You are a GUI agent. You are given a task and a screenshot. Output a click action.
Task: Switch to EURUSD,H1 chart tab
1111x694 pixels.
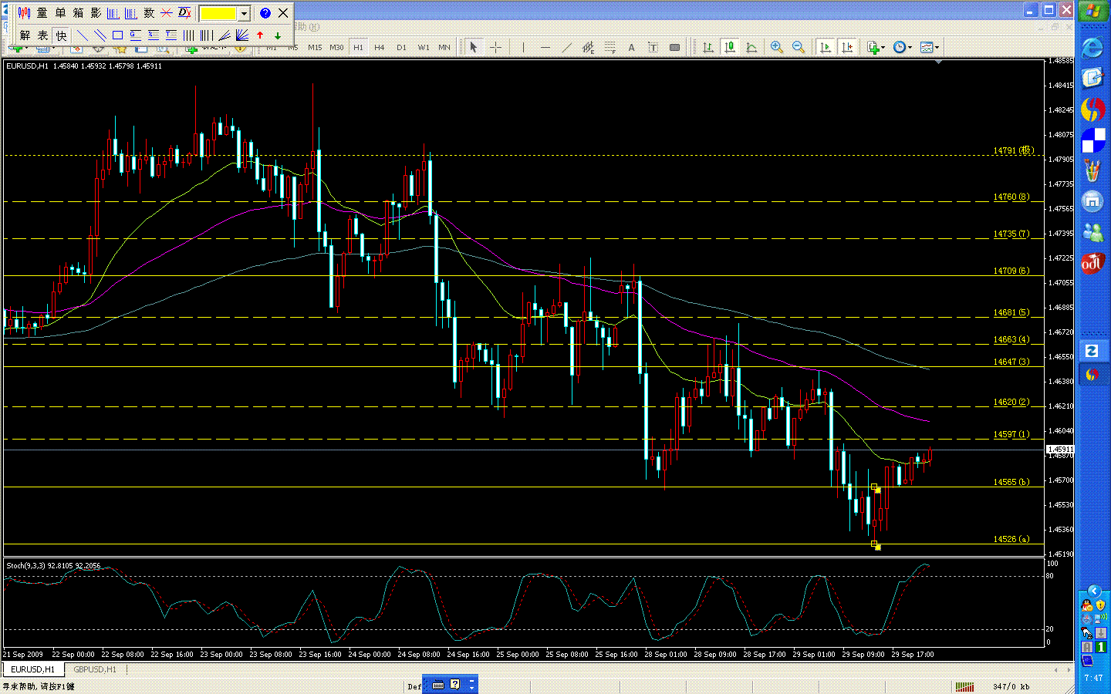tap(32, 669)
